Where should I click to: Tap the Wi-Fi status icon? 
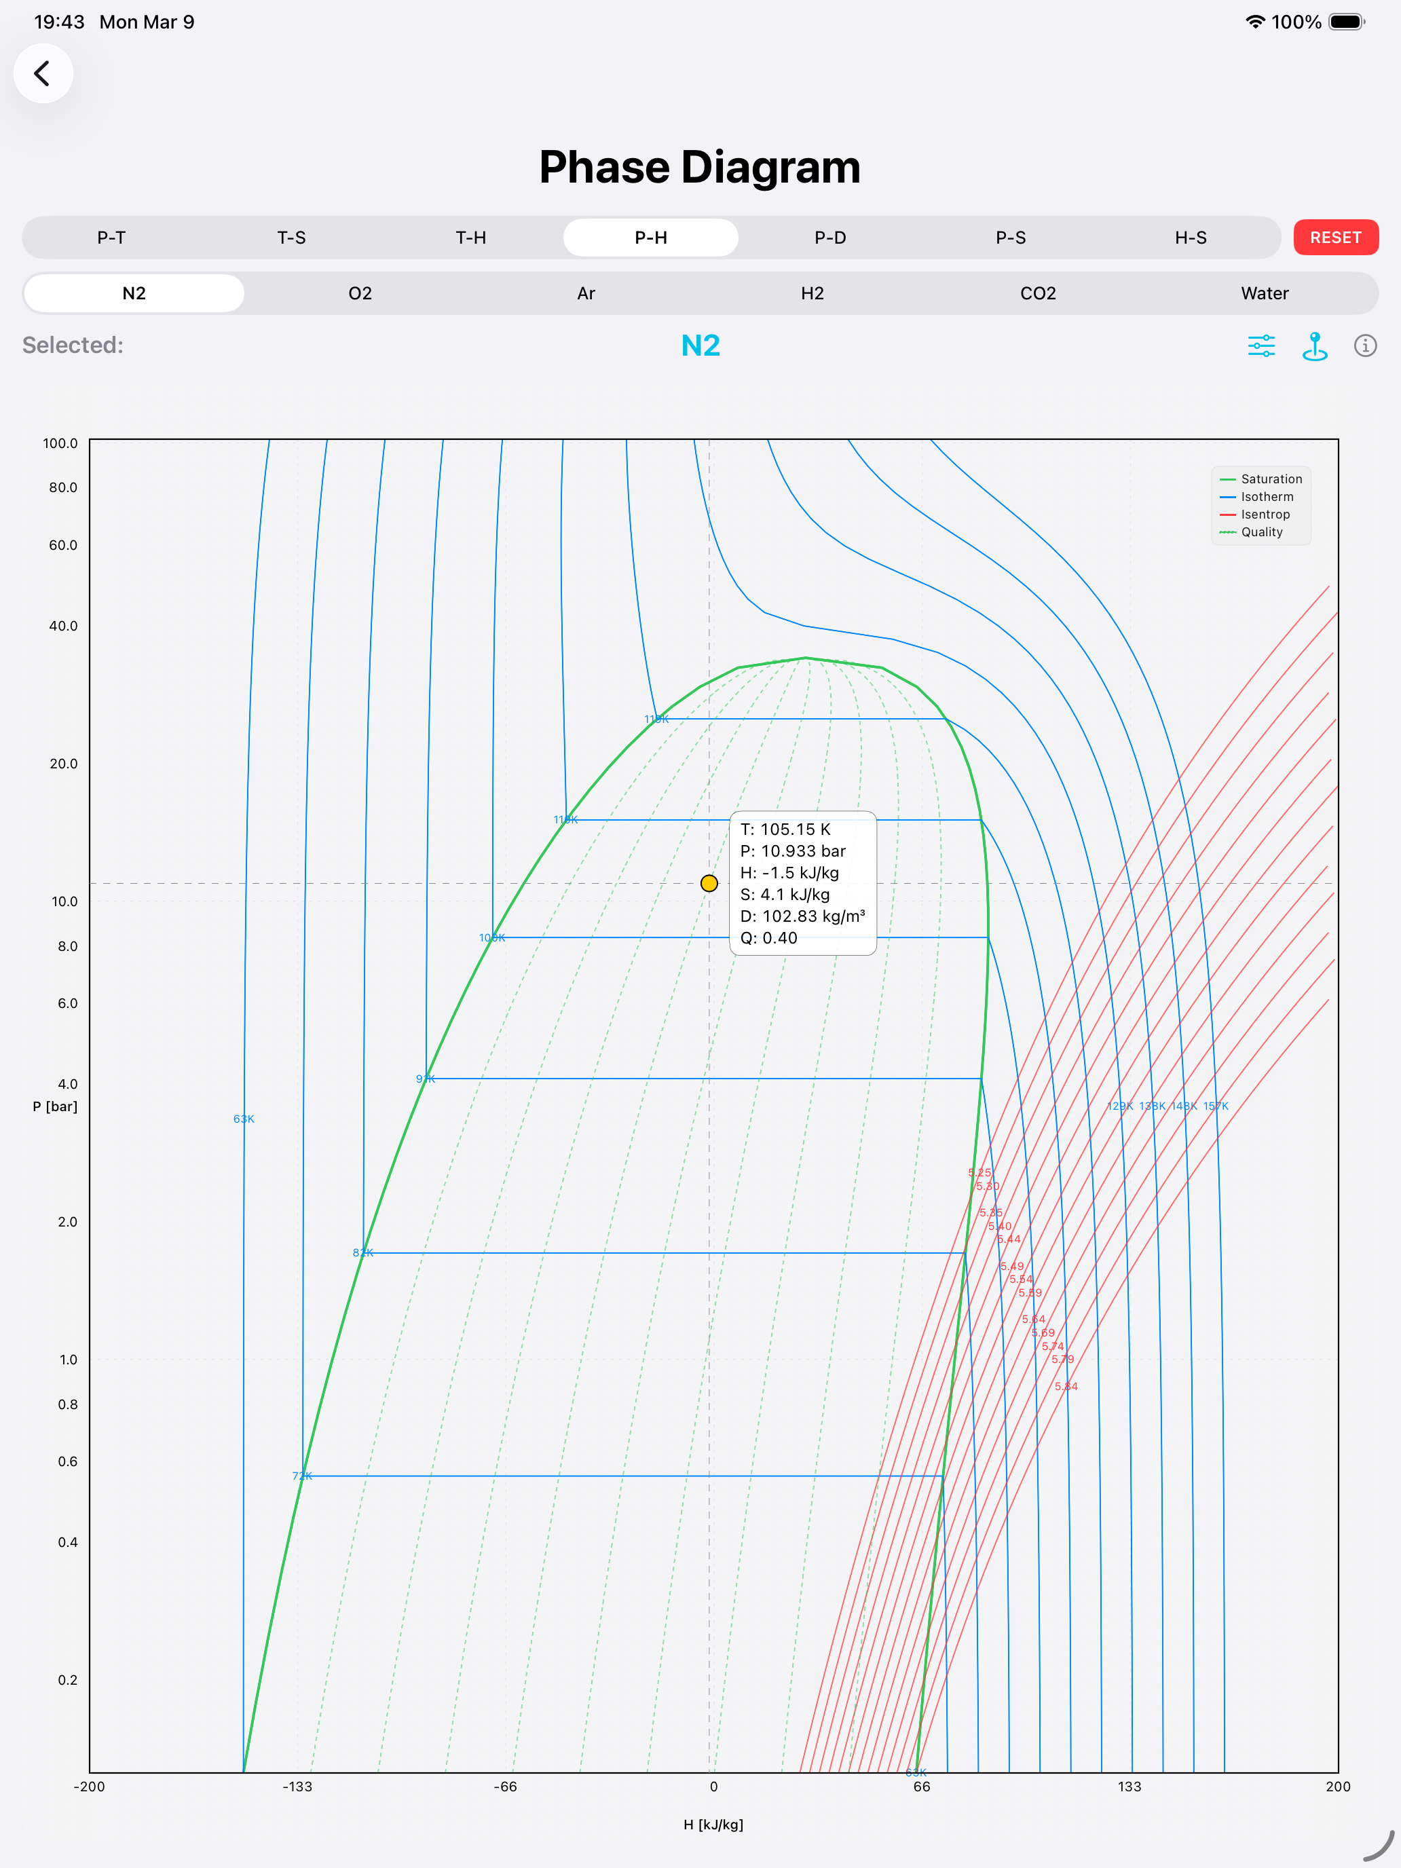point(1255,22)
